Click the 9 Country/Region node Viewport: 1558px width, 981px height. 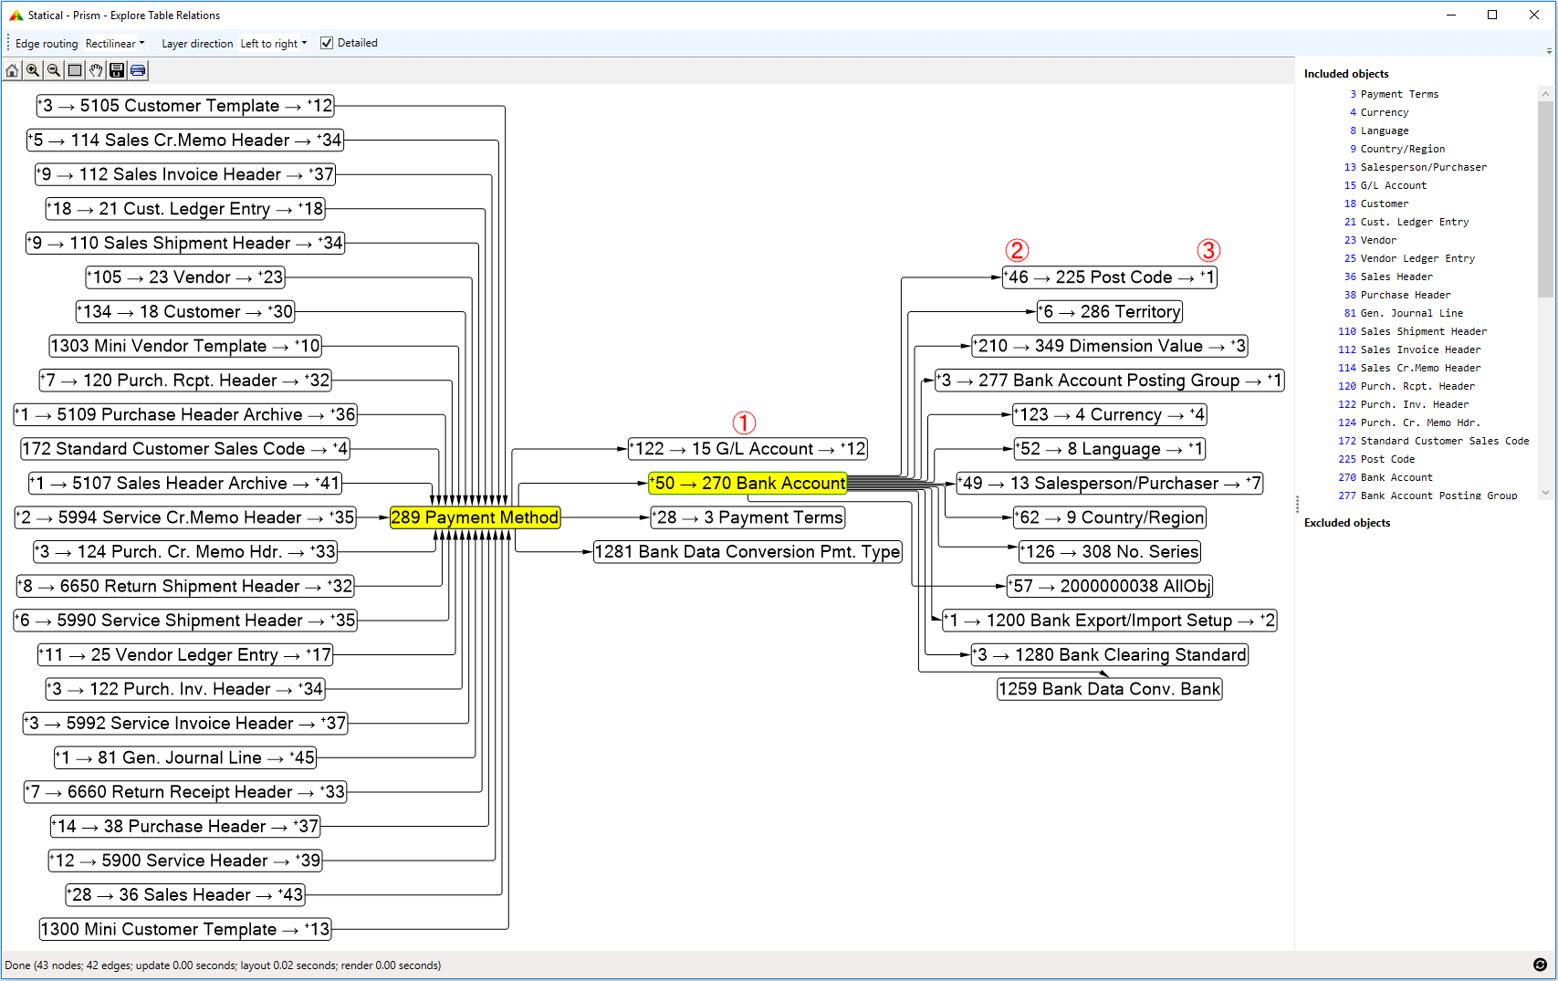tap(1110, 517)
